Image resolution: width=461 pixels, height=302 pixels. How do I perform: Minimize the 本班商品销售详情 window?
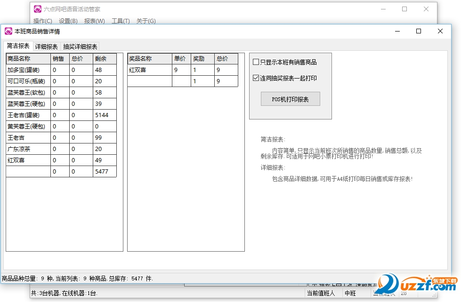[397, 31]
